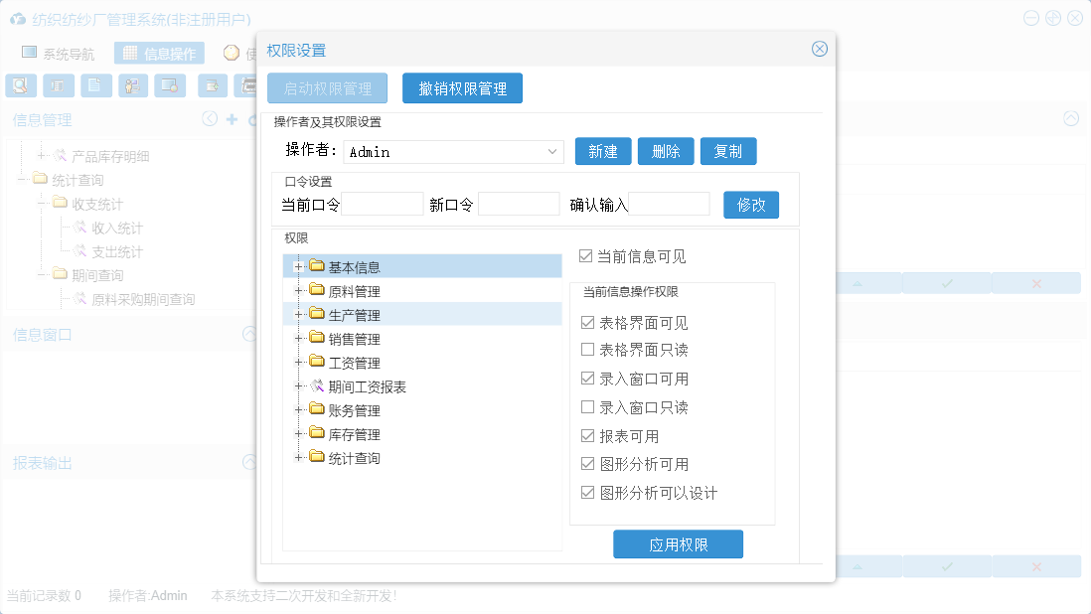Click the 应用权限 button
Image resolution: width=1091 pixels, height=614 pixels.
click(678, 544)
